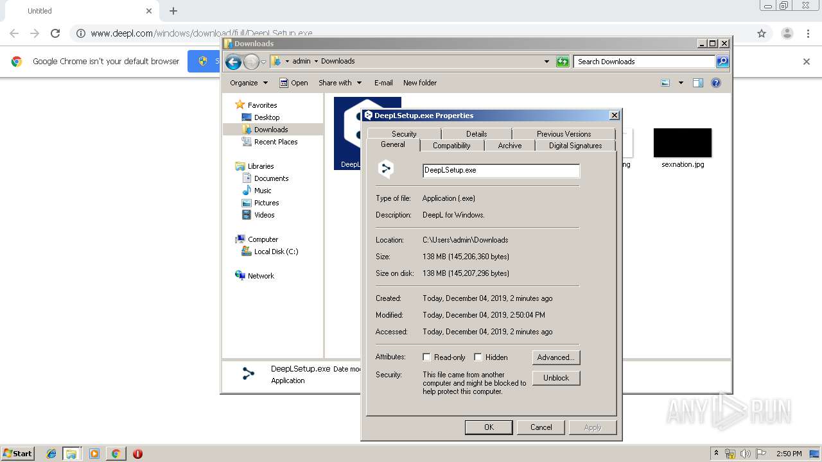Select Downloads in navigation pane
The image size is (822, 462).
[x=270, y=130]
